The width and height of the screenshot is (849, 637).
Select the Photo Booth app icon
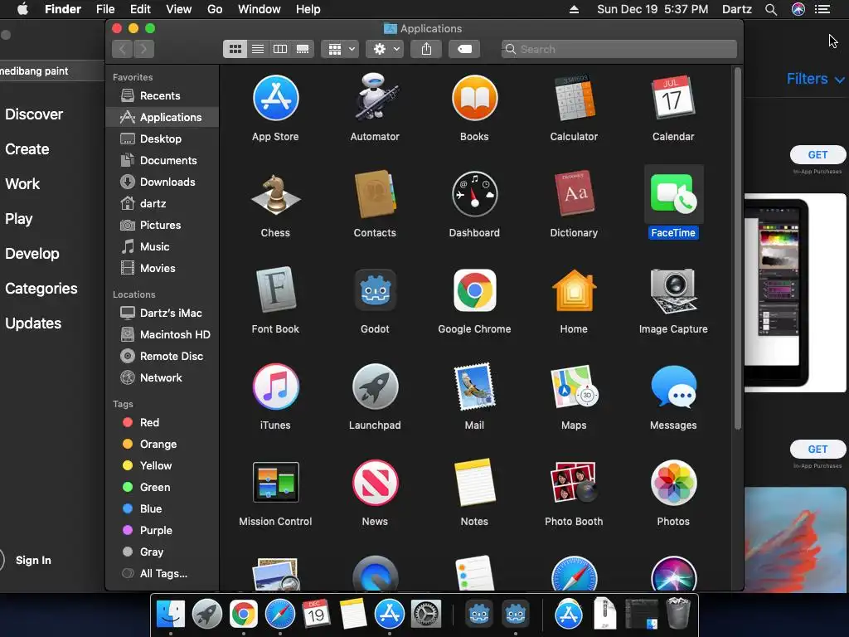point(574,482)
